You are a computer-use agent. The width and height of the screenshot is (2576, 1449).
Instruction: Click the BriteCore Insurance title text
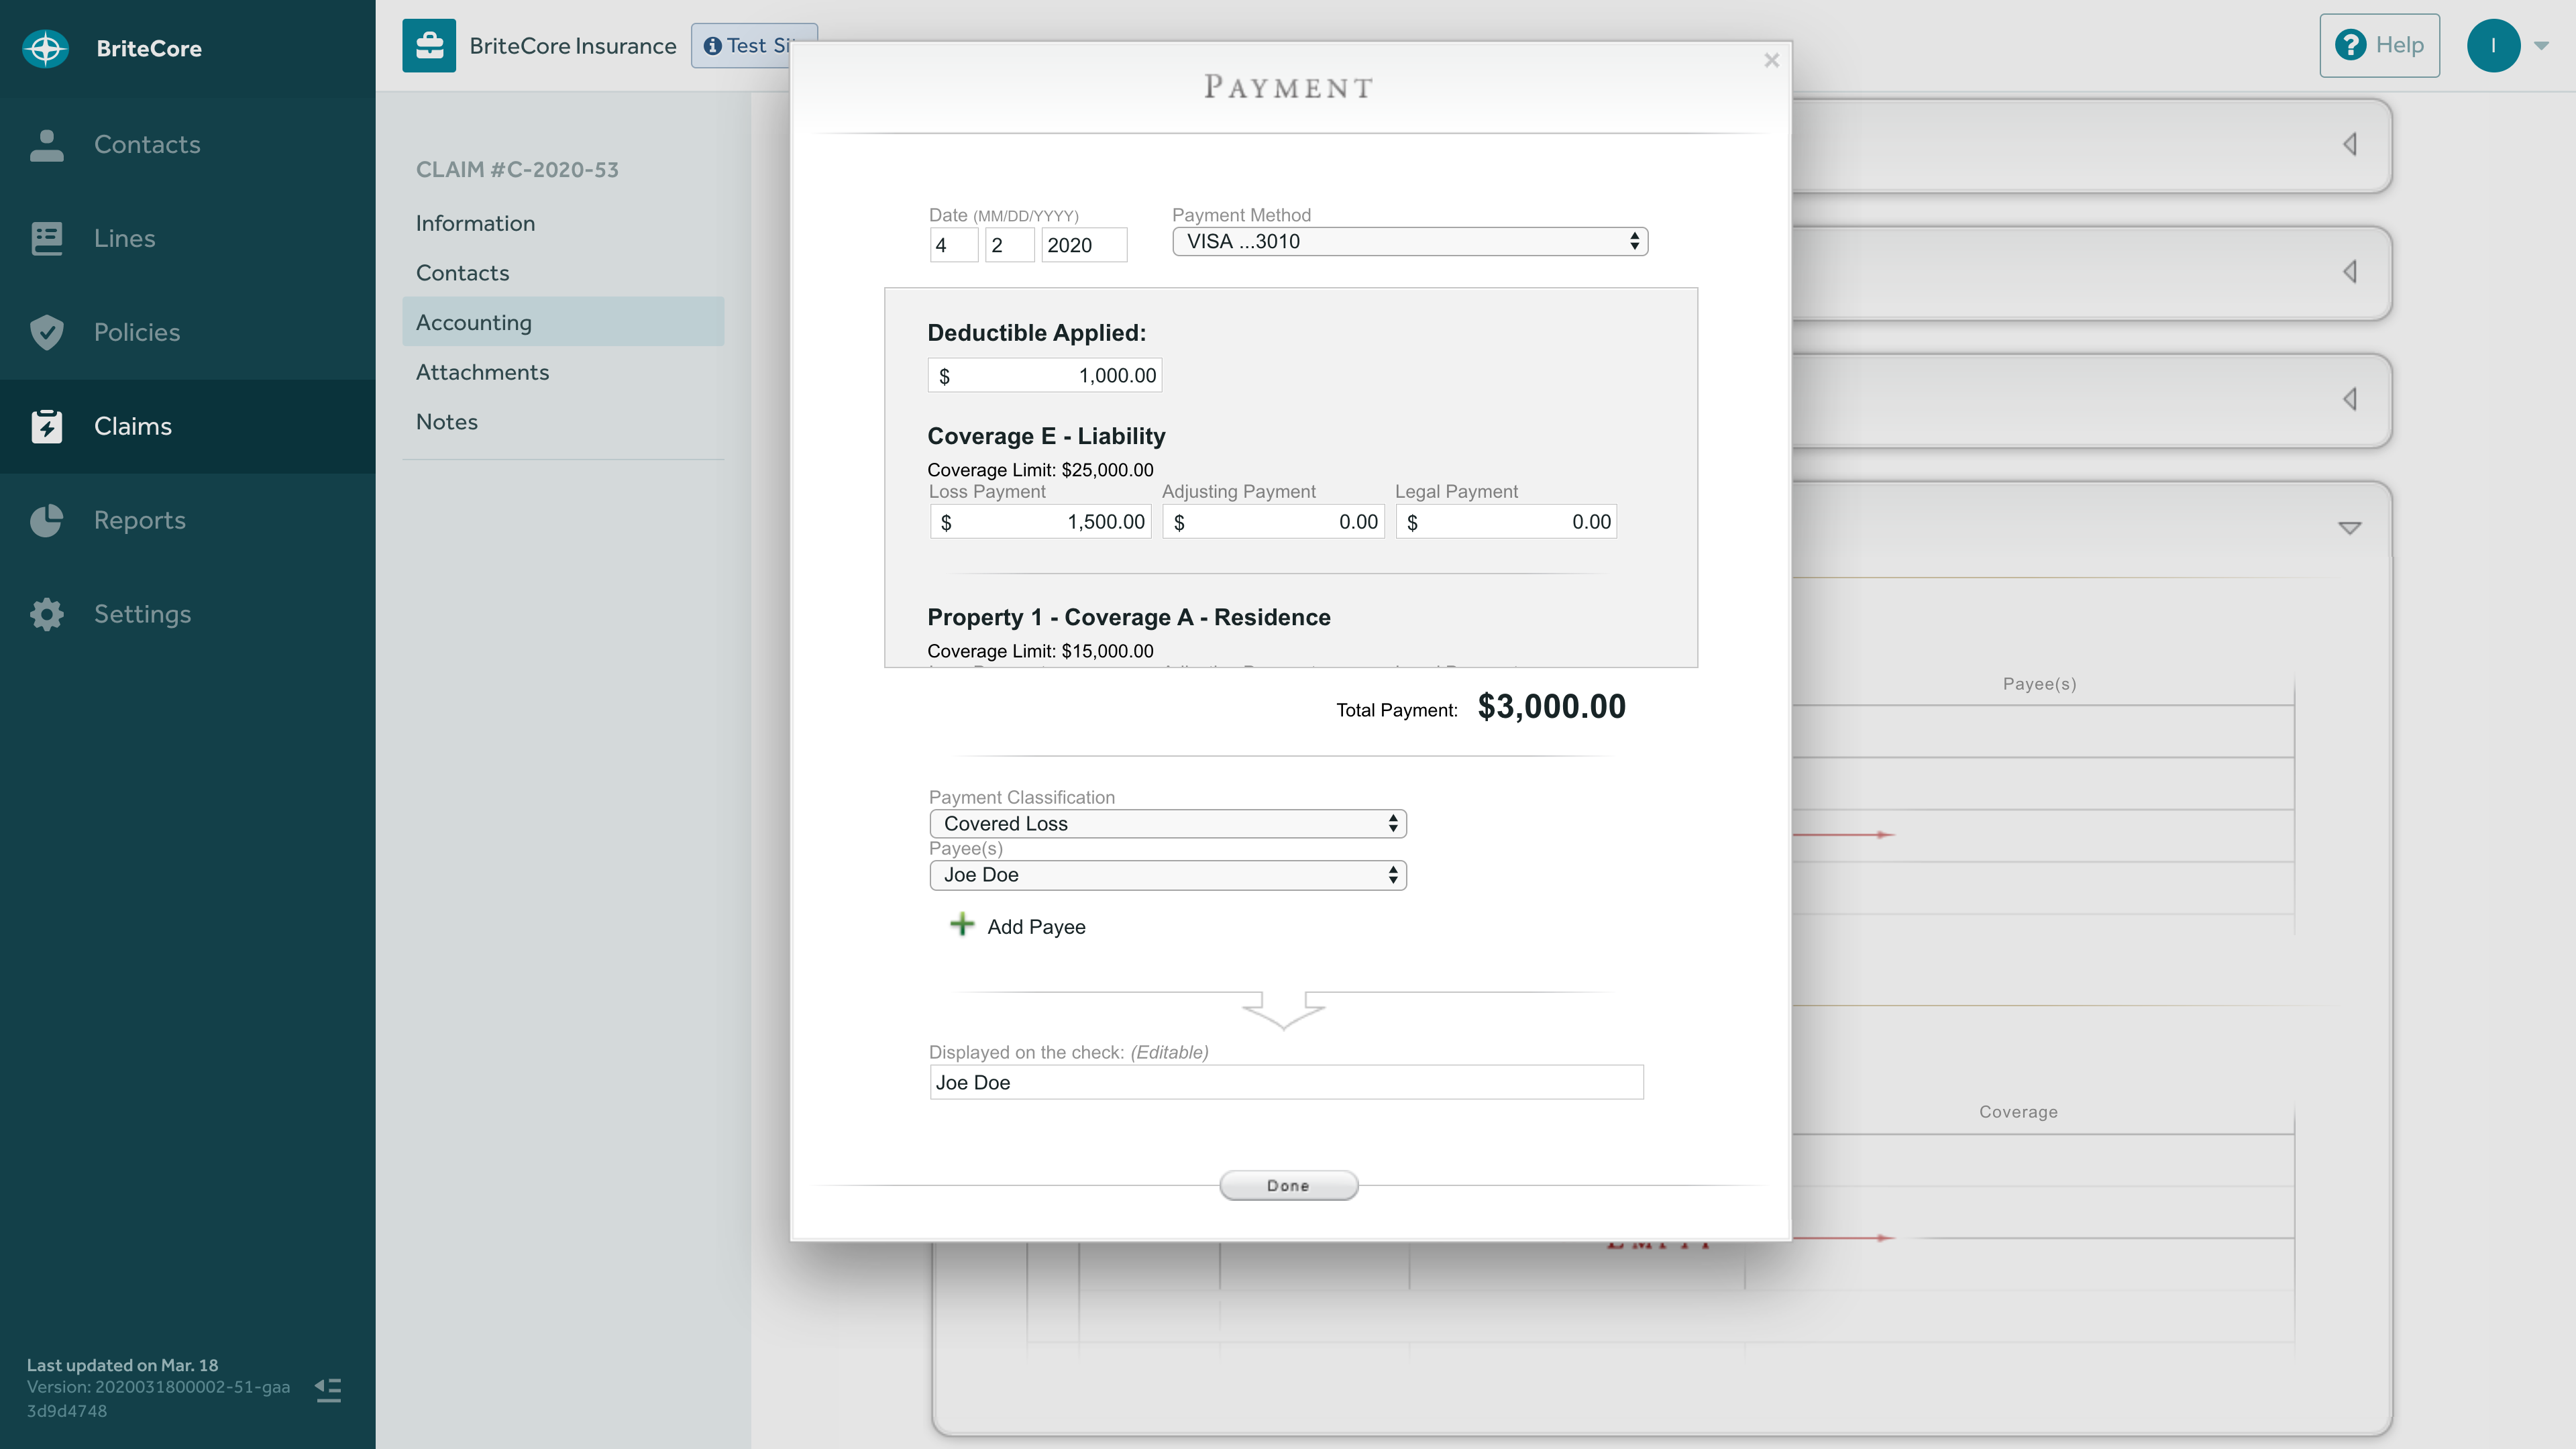(x=572, y=46)
